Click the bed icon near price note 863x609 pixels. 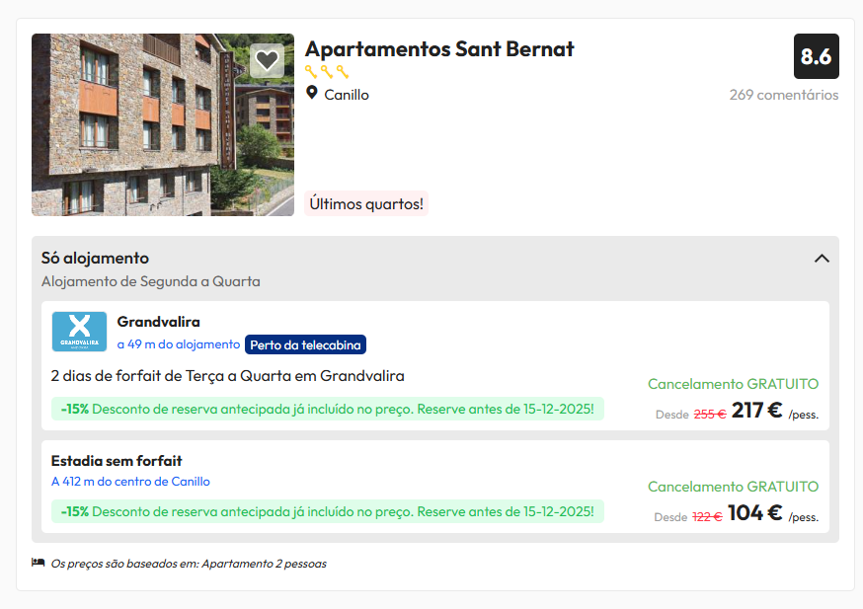[x=39, y=563]
